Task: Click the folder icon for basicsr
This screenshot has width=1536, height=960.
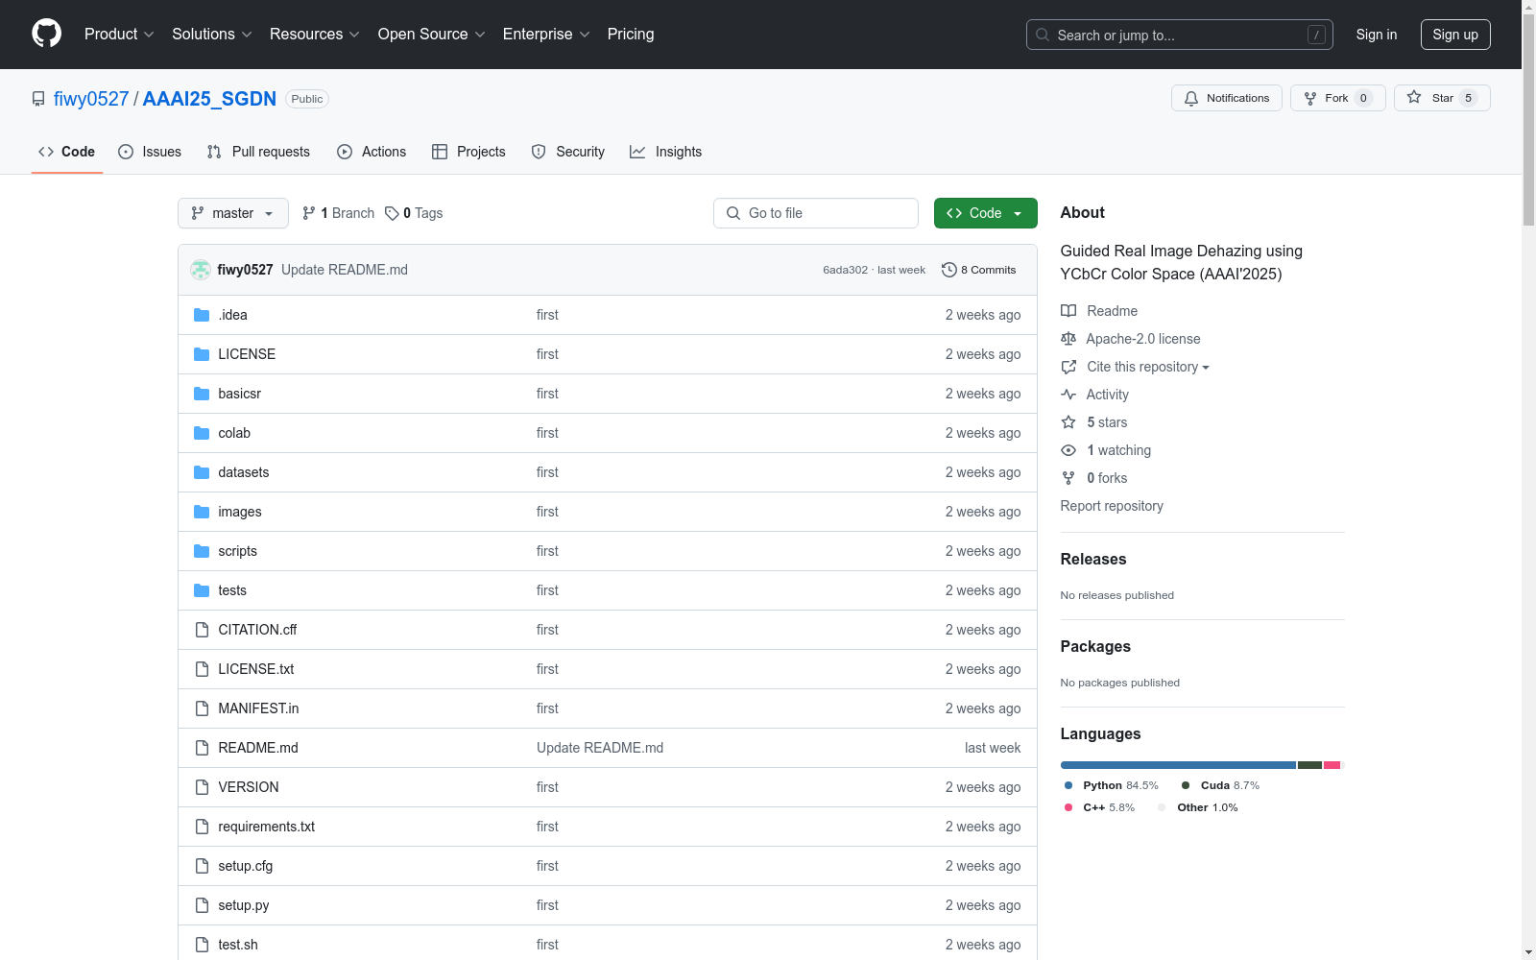Action: coord(202,394)
